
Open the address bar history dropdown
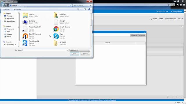pyautogui.click(x=68, y=5)
